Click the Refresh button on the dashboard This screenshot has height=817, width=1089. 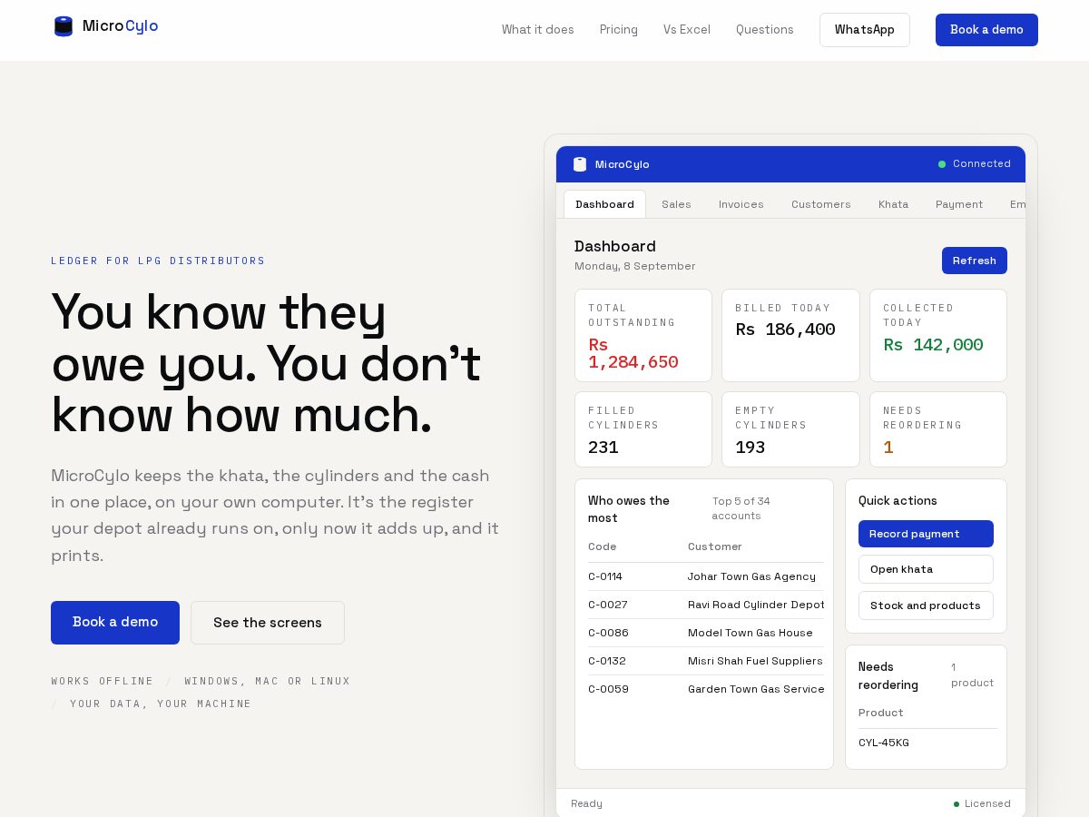[x=975, y=261]
